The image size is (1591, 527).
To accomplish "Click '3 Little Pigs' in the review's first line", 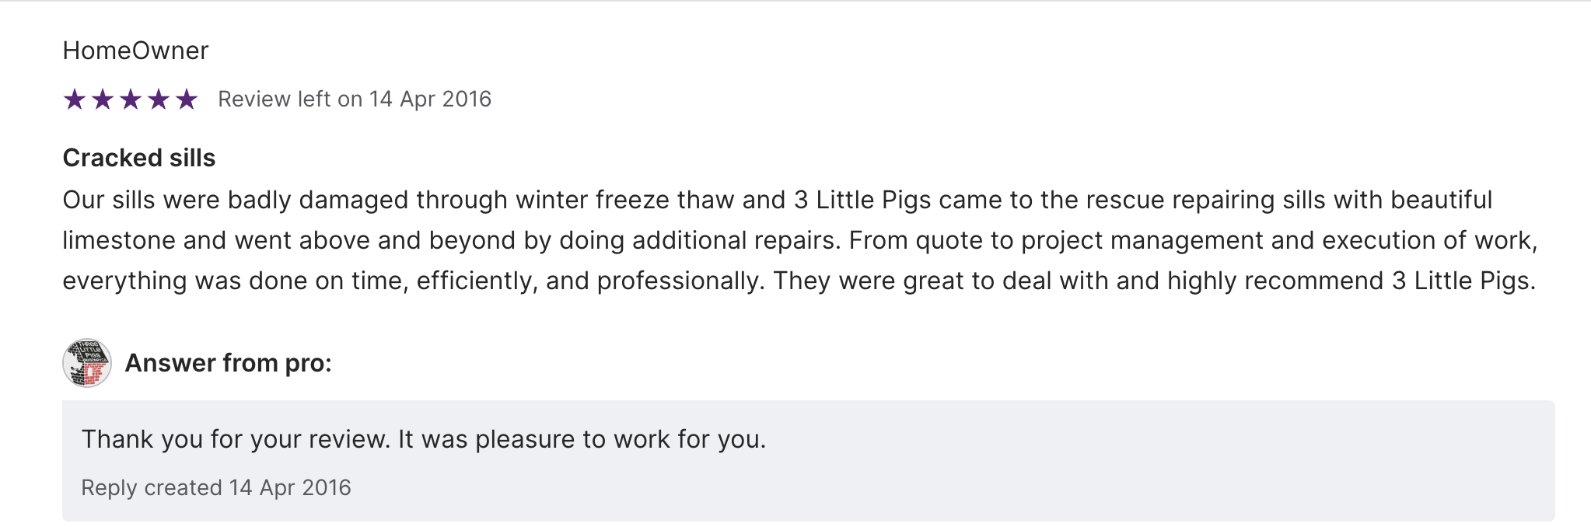I will click(x=862, y=200).
